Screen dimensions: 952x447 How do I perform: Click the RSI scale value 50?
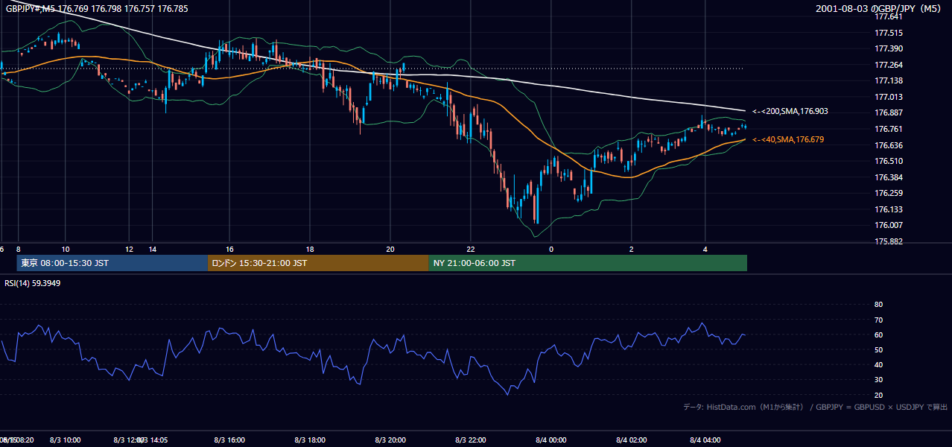point(878,349)
